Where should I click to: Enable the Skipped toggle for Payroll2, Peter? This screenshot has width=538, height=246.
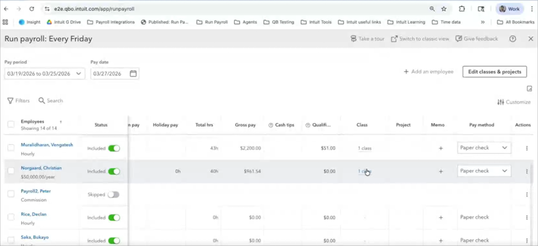113,195
